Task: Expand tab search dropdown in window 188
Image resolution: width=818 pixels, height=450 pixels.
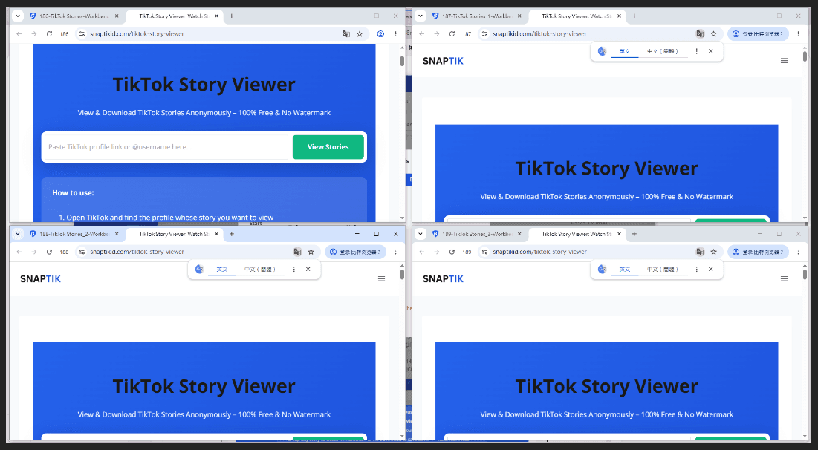Action: pos(18,234)
